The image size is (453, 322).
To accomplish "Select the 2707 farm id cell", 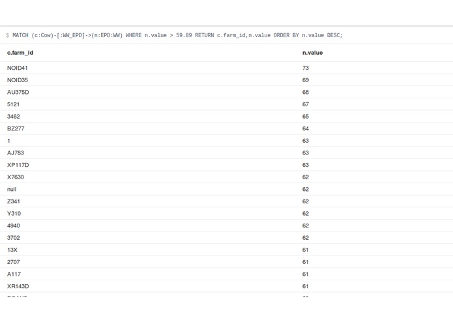I will pos(14,262).
